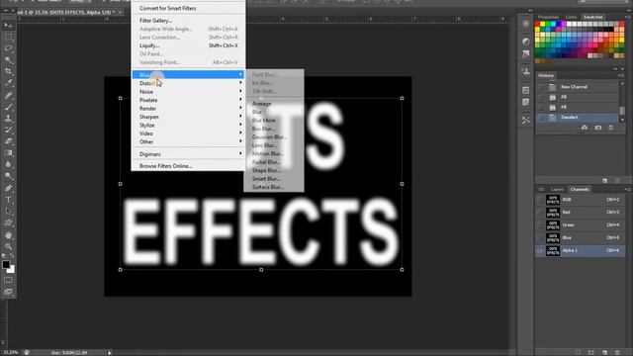Select the Pen tool
This screenshot has width=633, height=356.
point(8,188)
